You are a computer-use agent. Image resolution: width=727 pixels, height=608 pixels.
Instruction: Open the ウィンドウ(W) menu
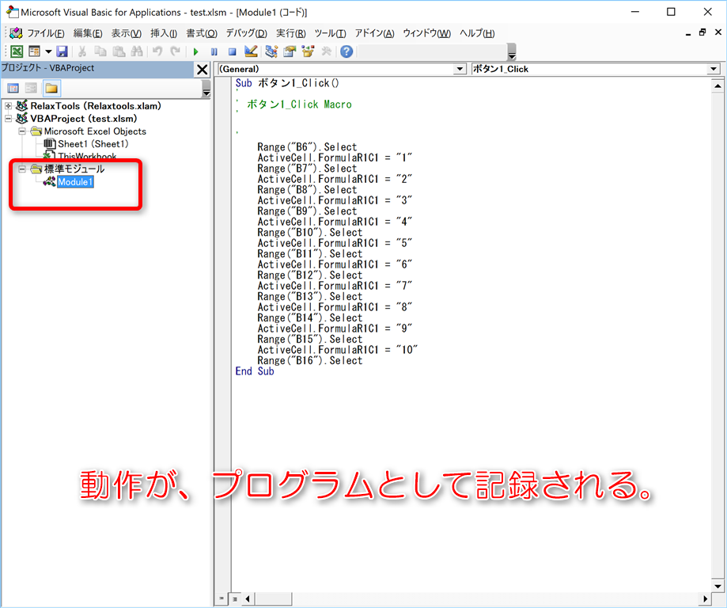(426, 33)
